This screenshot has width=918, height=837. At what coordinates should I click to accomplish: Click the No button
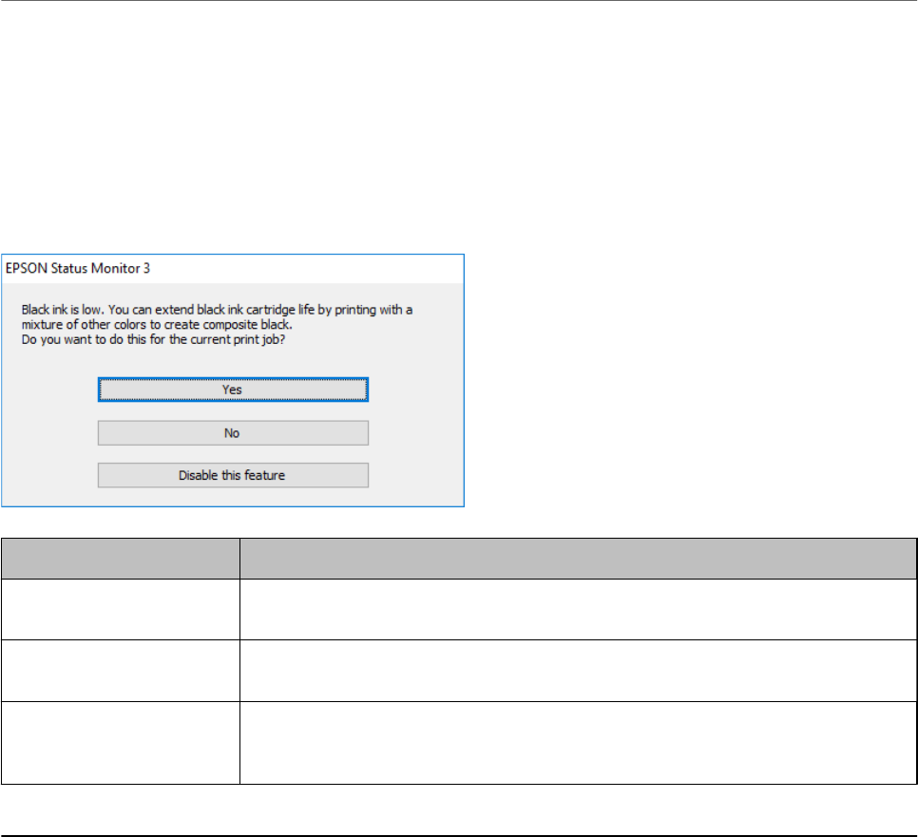click(233, 433)
